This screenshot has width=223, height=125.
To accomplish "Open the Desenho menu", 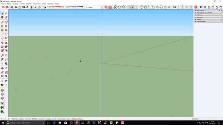I will (29, 4).
